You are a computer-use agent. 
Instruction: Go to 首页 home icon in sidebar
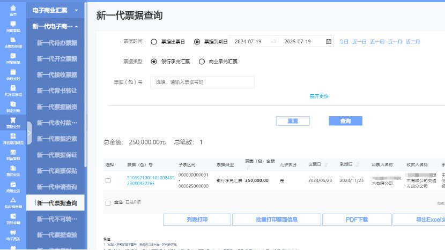(13, 10)
